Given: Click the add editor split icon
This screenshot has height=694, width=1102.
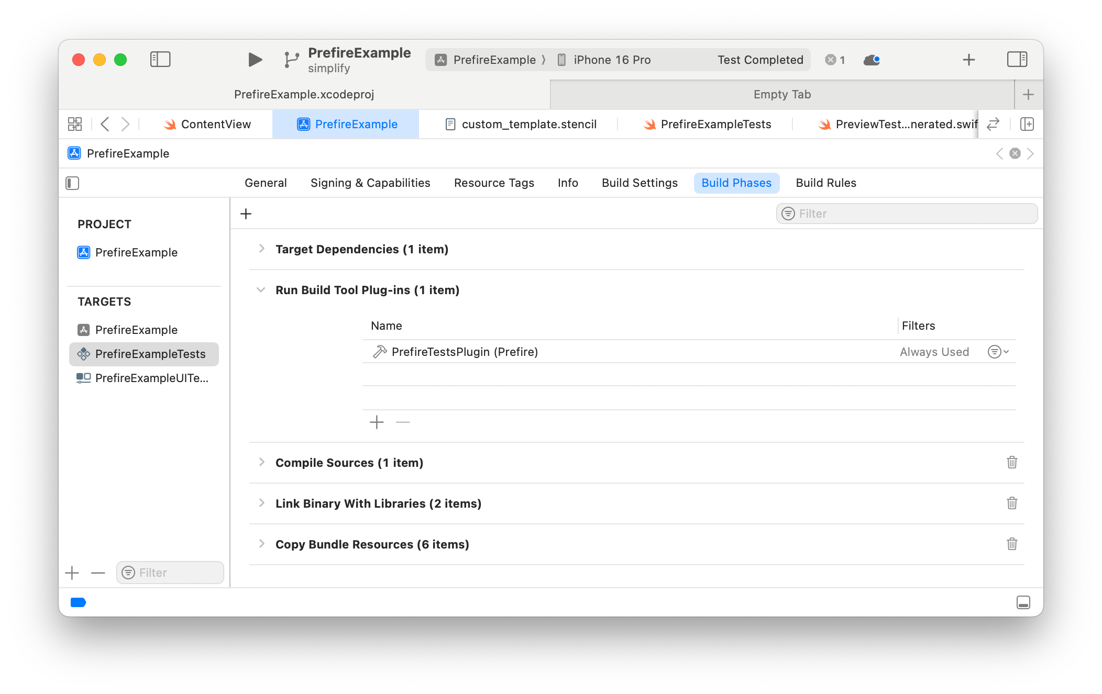Looking at the screenshot, I should point(1027,124).
